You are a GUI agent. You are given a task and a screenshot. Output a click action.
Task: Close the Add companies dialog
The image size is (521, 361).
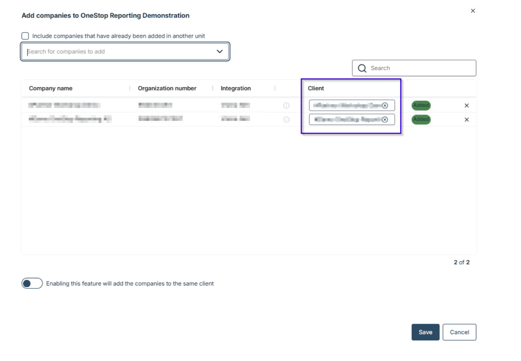[473, 11]
